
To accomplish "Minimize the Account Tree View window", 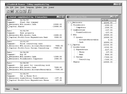I will coord(111,17).
